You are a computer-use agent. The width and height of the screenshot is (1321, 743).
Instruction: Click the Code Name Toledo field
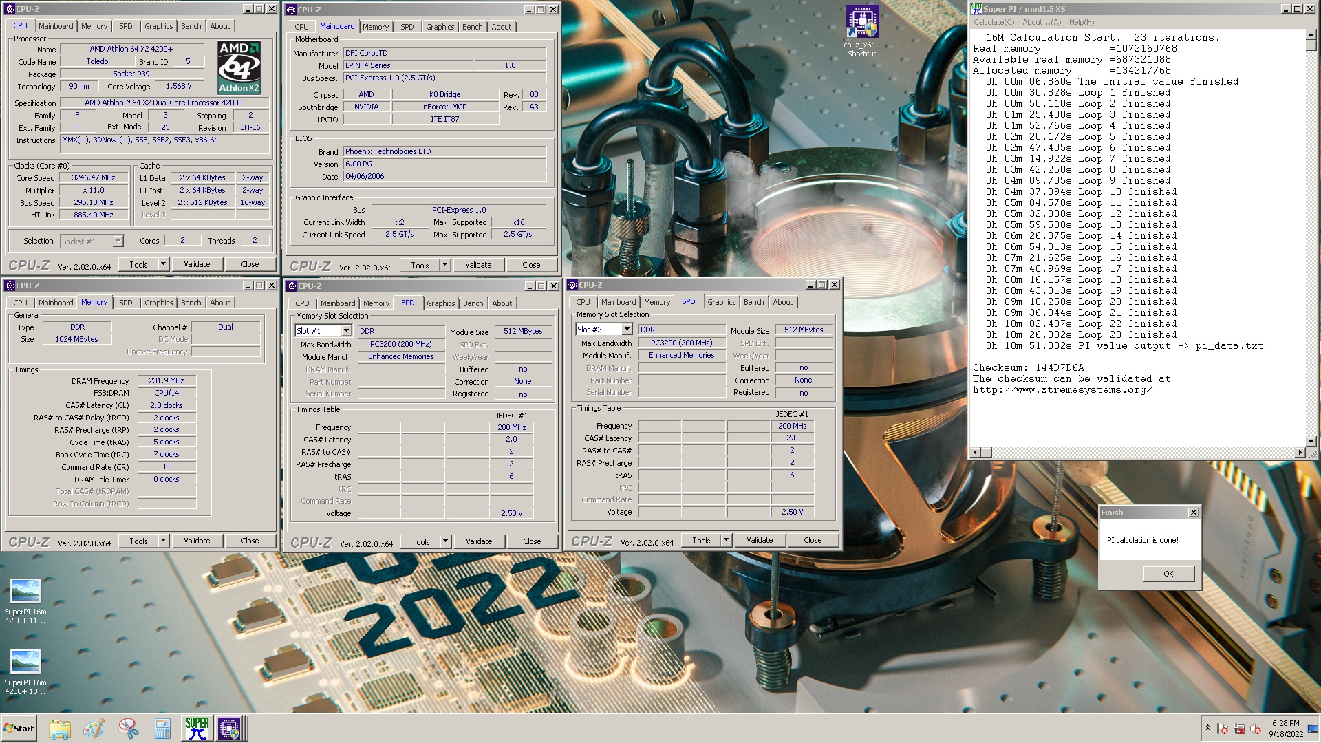[97, 61]
